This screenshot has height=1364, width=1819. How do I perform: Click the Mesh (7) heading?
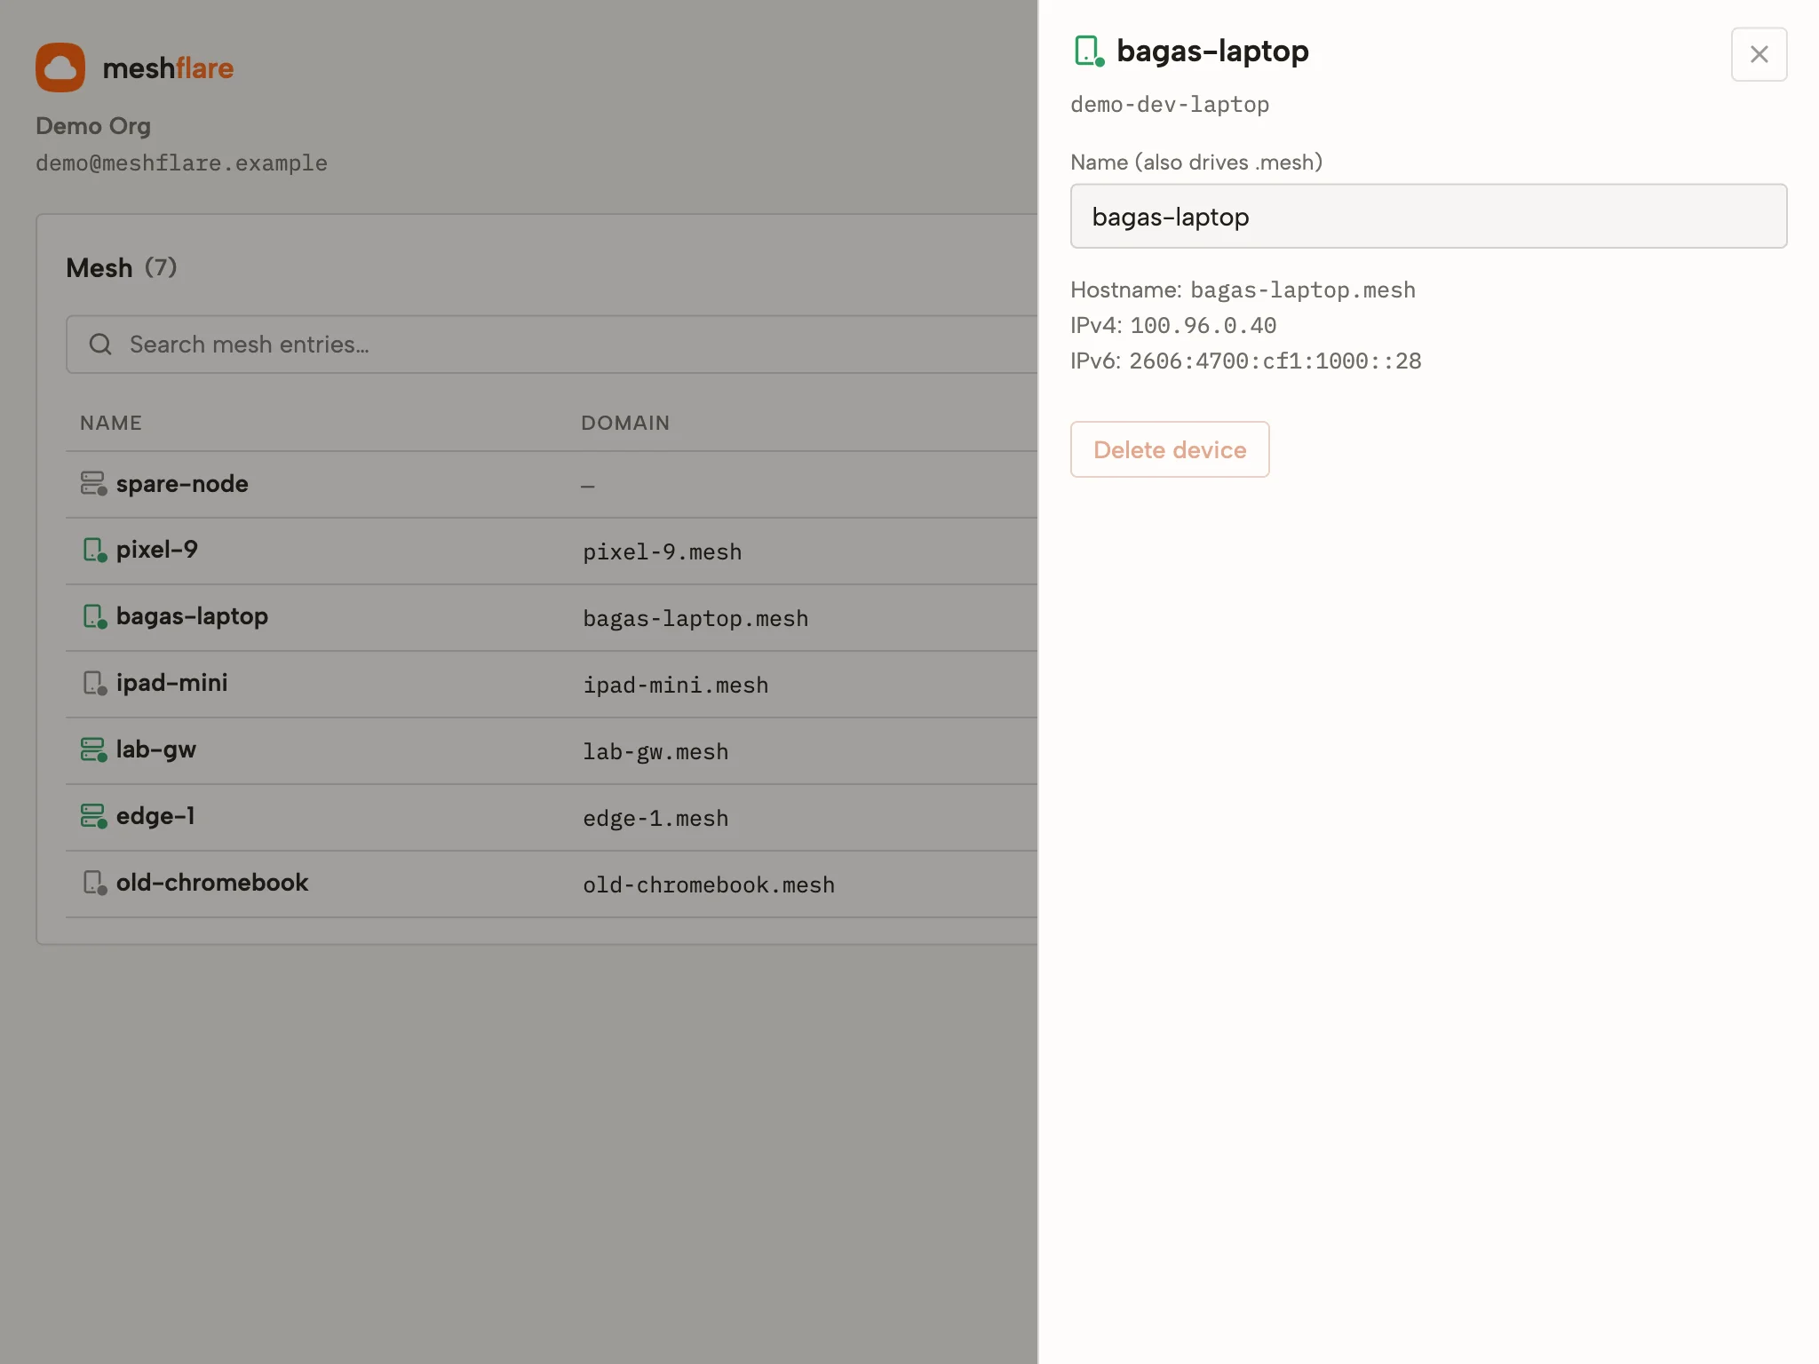[122, 267]
